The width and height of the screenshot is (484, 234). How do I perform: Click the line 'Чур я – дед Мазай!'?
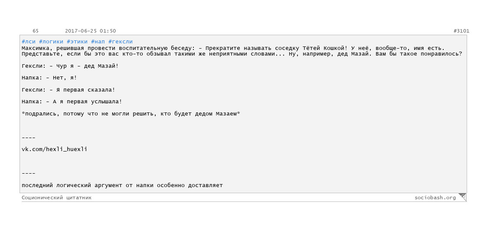(70, 66)
